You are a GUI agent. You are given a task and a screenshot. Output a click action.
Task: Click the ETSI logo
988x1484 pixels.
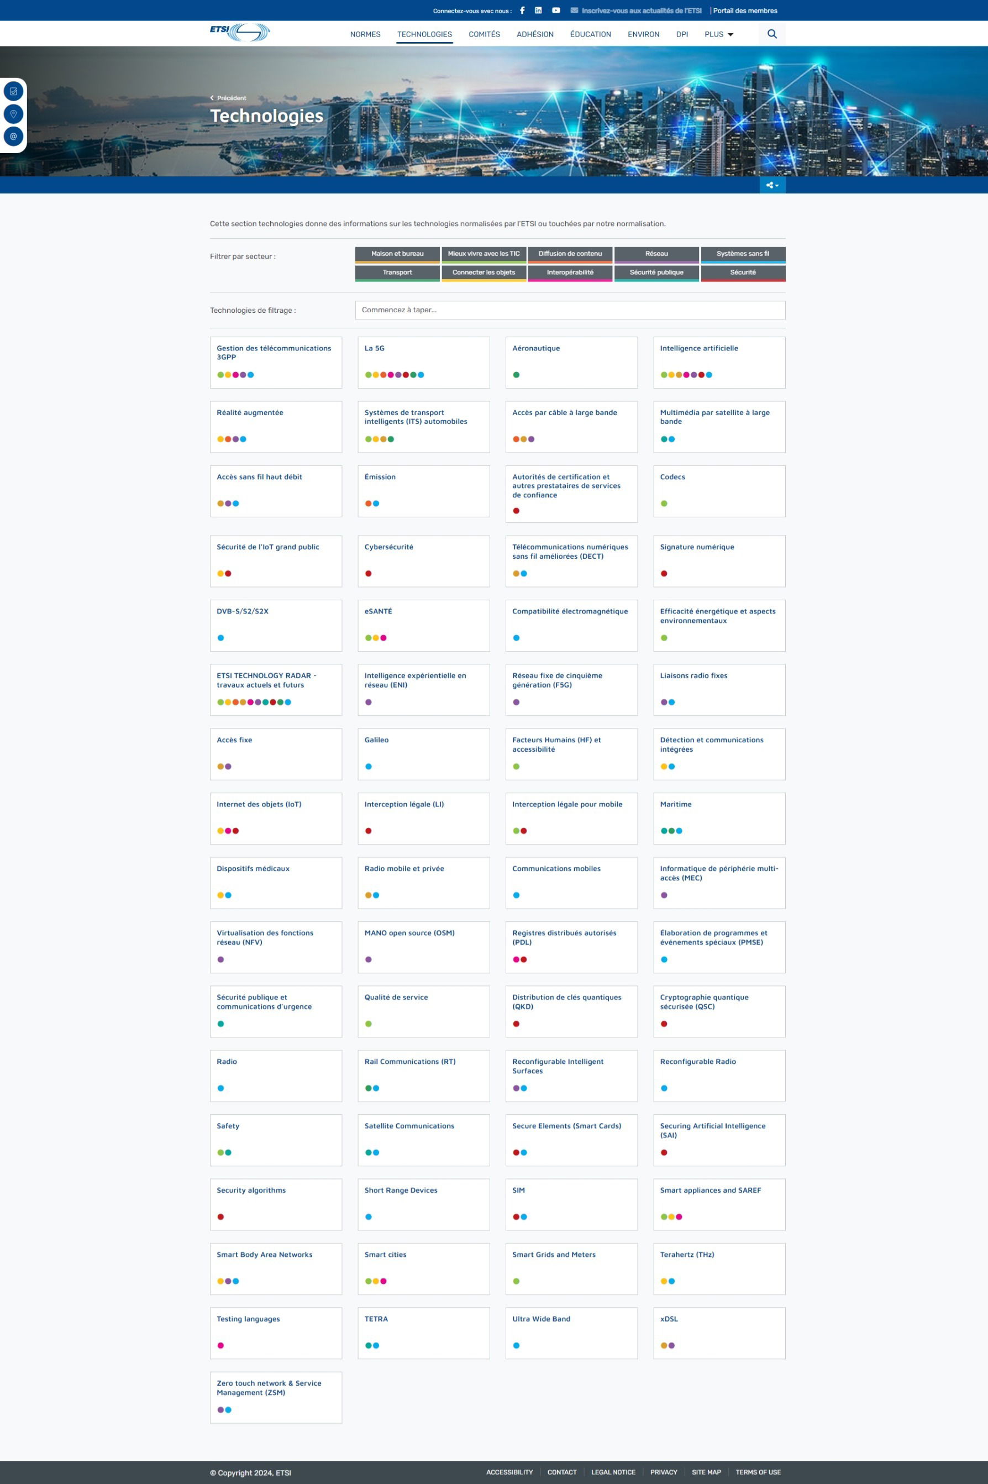[239, 32]
